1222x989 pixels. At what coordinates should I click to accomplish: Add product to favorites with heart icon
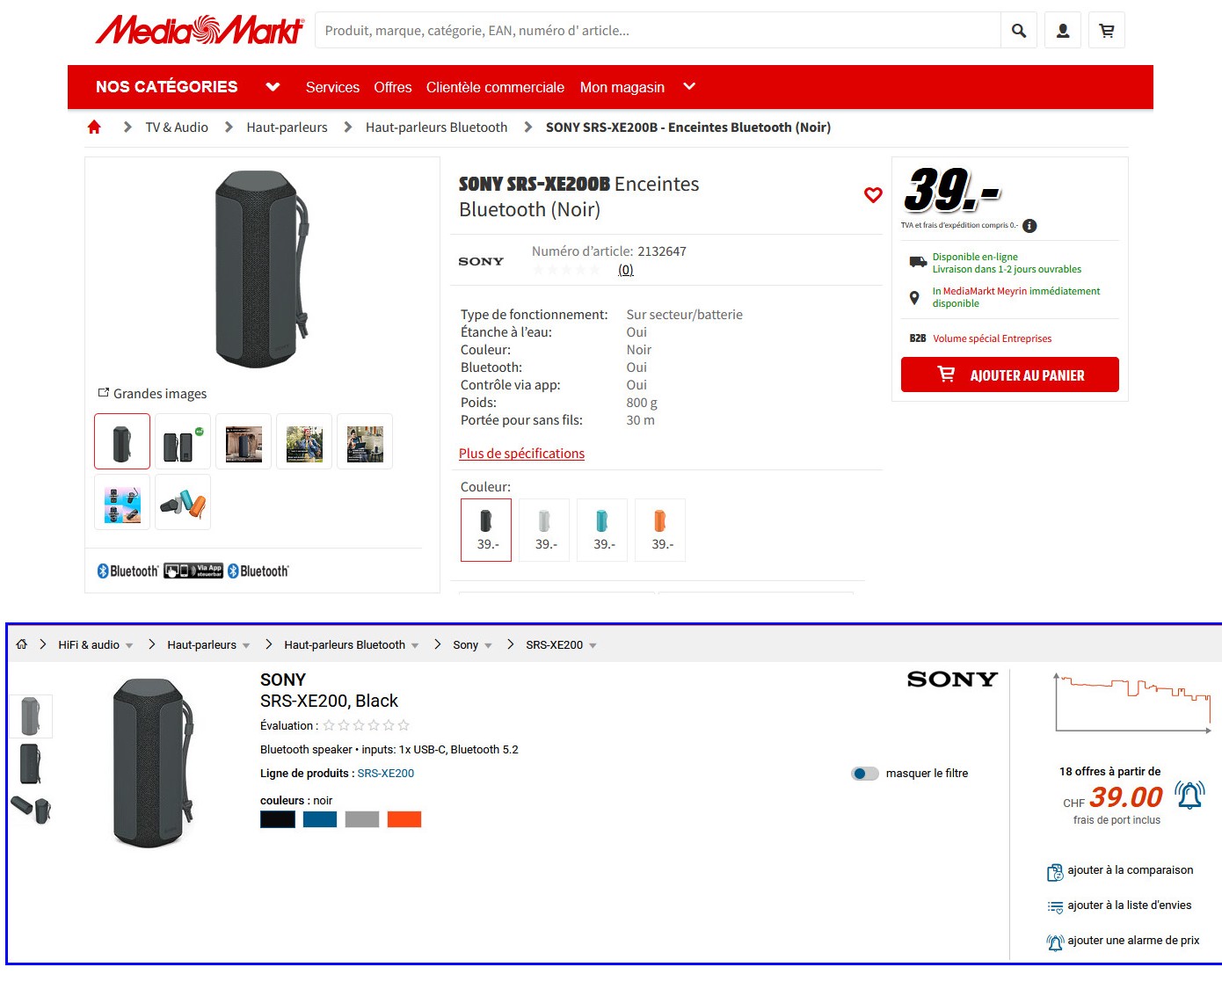[x=873, y=195]
